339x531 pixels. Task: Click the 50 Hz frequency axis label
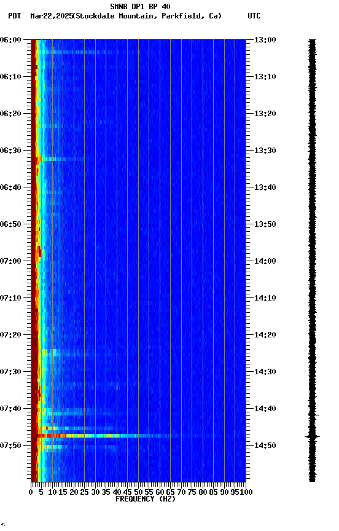coord(138,492)
